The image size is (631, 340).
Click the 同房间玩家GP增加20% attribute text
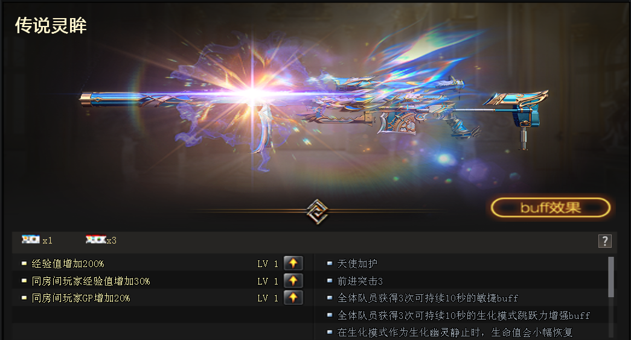81,298
